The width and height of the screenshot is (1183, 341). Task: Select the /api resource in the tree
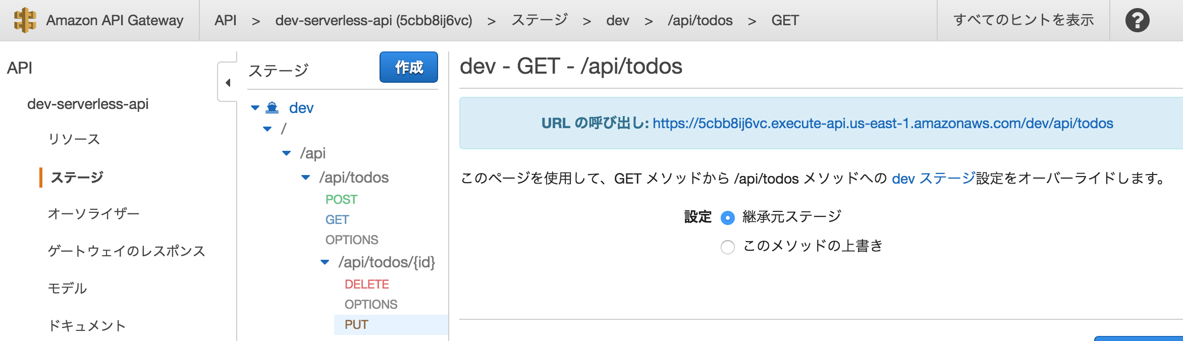(313, 153)
